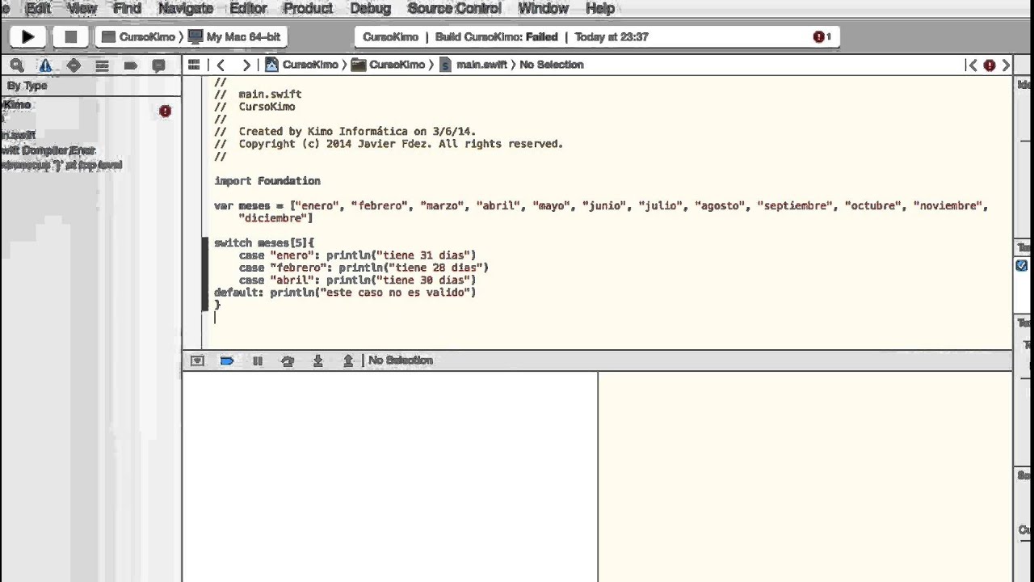Screen dimensions: 1034x582
Task: Step over in the debug bar
Action: 288,361
